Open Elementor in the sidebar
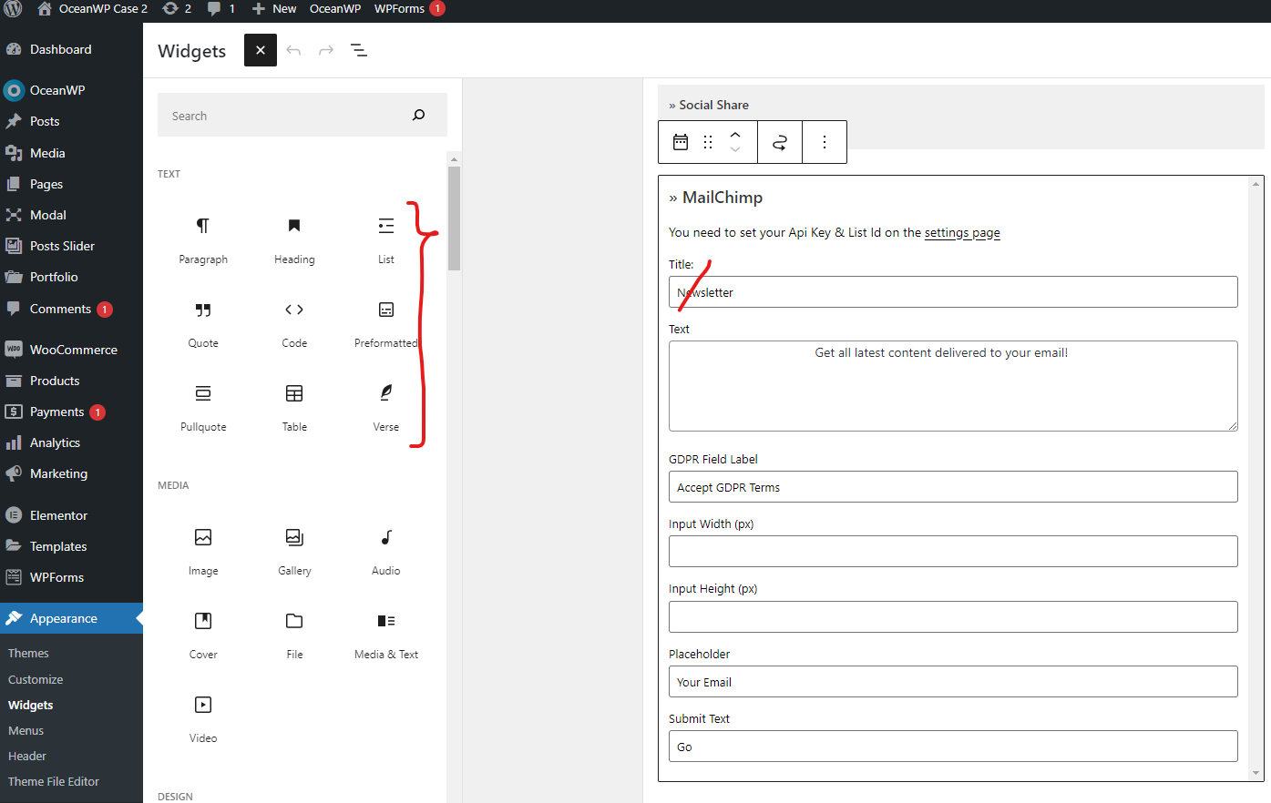The width and height of the screenshot is (1271, 803). click(x=71, y=515)
